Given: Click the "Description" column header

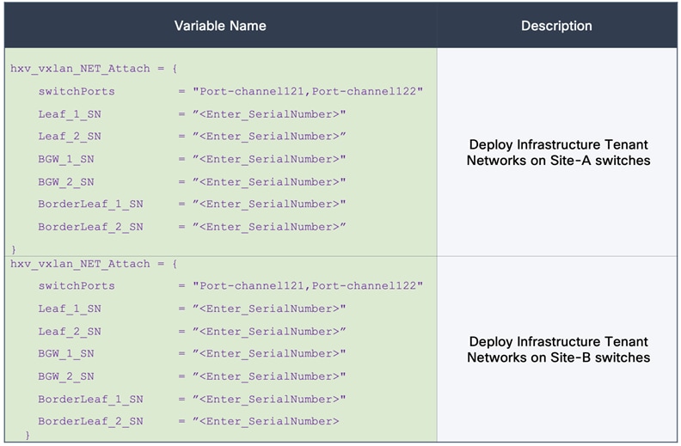Looking at the screenshot, I should pyautogui.click(x=556, y=26).
